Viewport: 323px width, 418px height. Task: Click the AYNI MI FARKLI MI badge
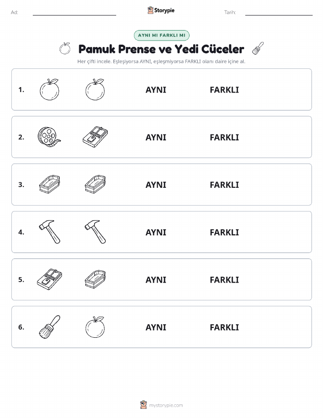tap(161, 35)
